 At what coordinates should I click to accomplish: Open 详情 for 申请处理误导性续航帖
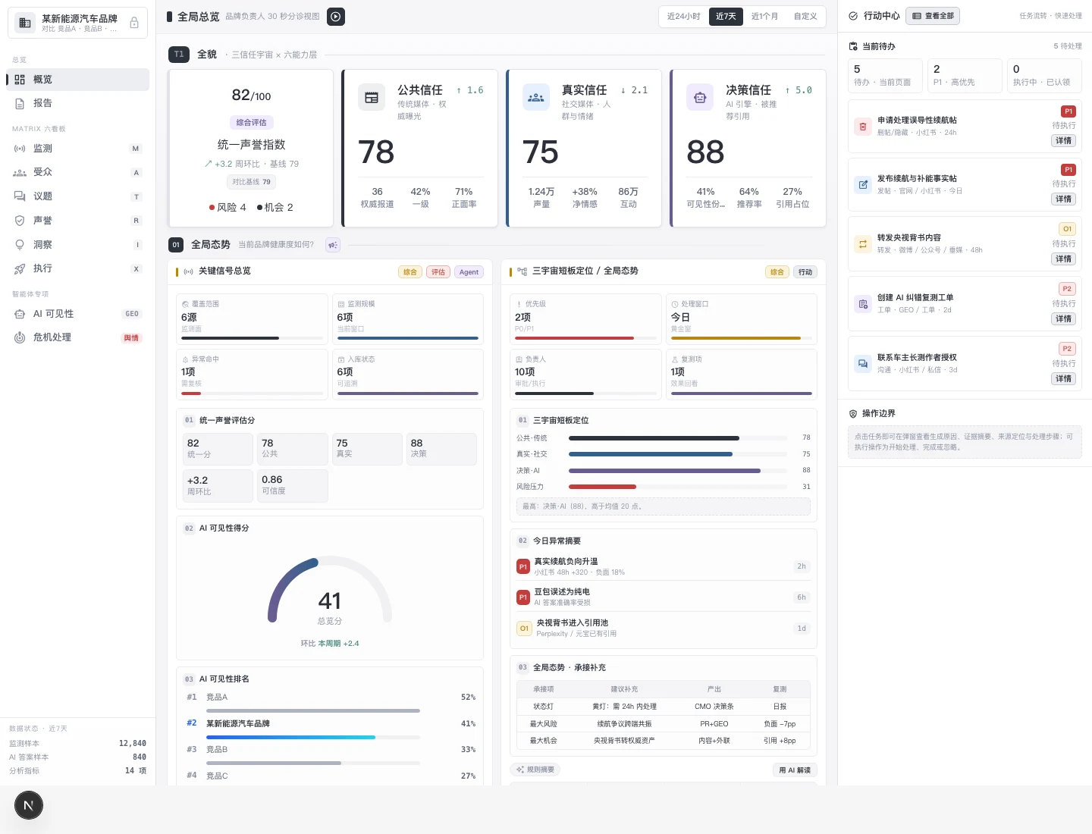tap(1064, 141)
